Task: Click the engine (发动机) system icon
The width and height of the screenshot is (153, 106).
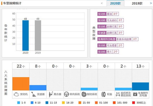Action: [x=16, y=94]
